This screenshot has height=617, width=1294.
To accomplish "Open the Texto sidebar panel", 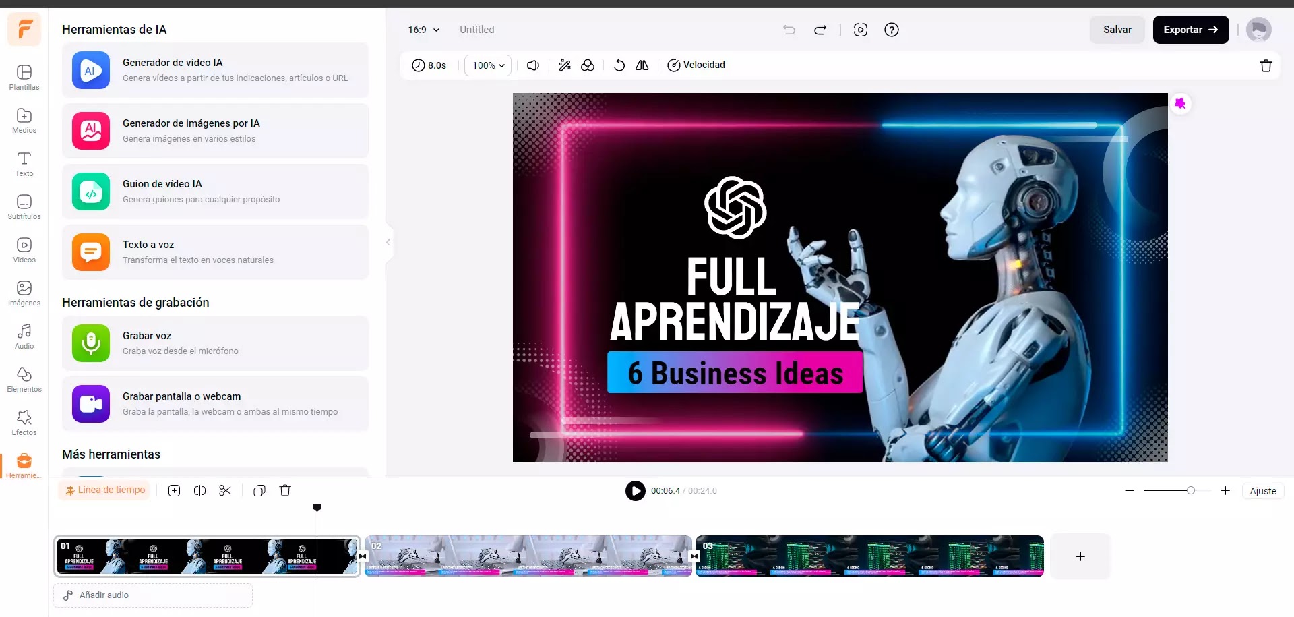I will 24,163.
